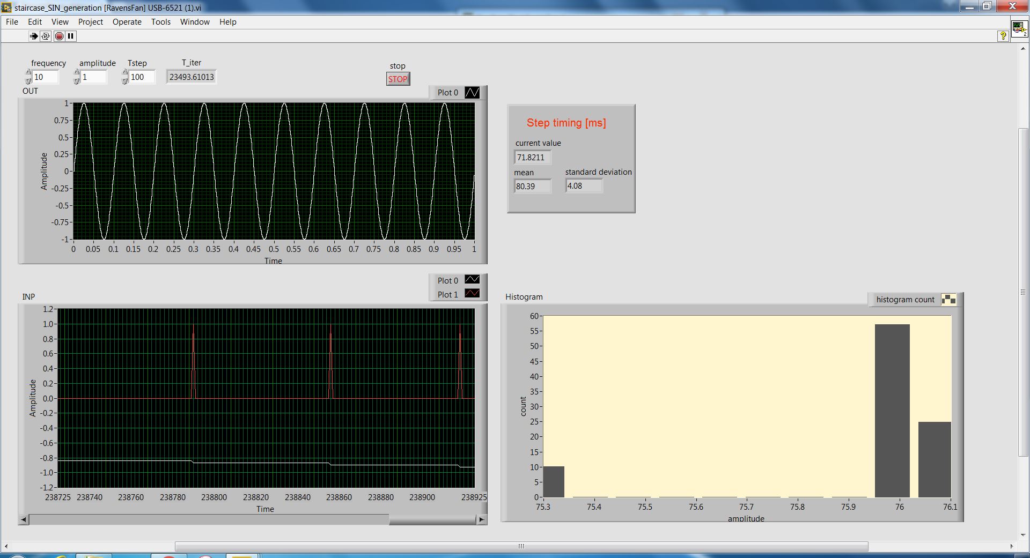The width and height of the screenshot is (1030, 558).
Task: Click the tallest histogram bar at 76
Action: point(892,411)
